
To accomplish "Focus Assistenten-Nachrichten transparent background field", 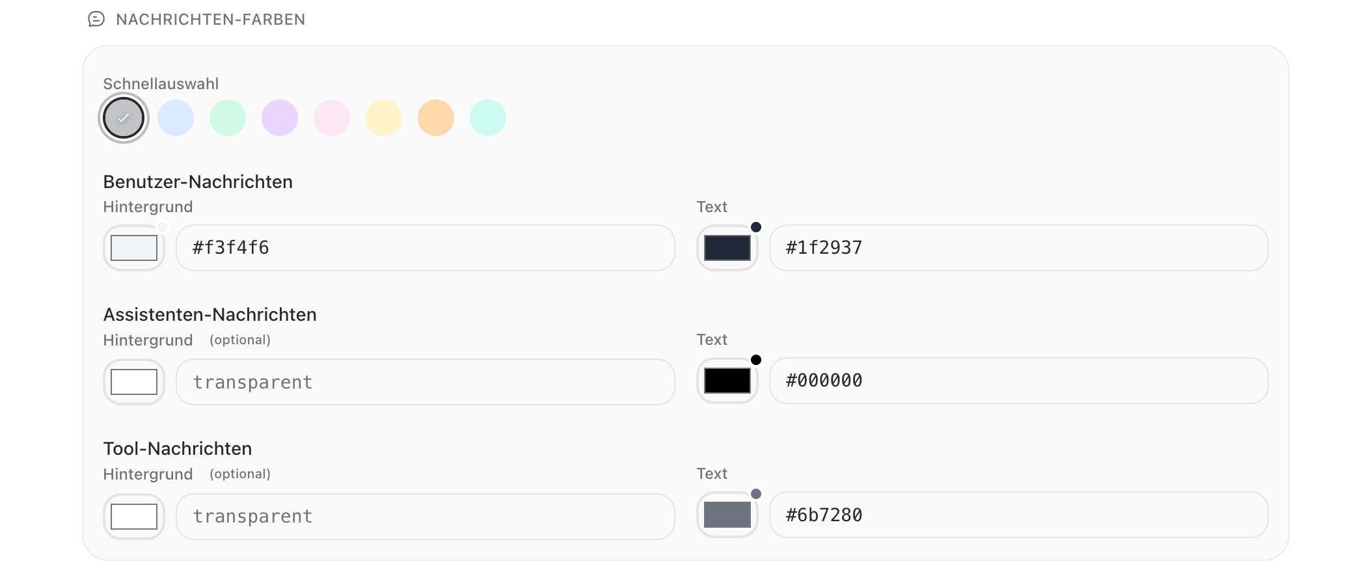I will 426,382.
